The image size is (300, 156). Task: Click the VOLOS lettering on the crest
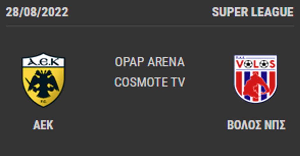pyautogui.click(x=255, y=64)
